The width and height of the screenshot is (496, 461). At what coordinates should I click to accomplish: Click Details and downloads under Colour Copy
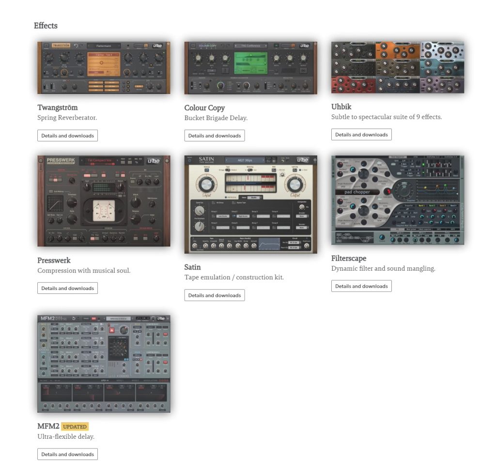pos(214,136)
